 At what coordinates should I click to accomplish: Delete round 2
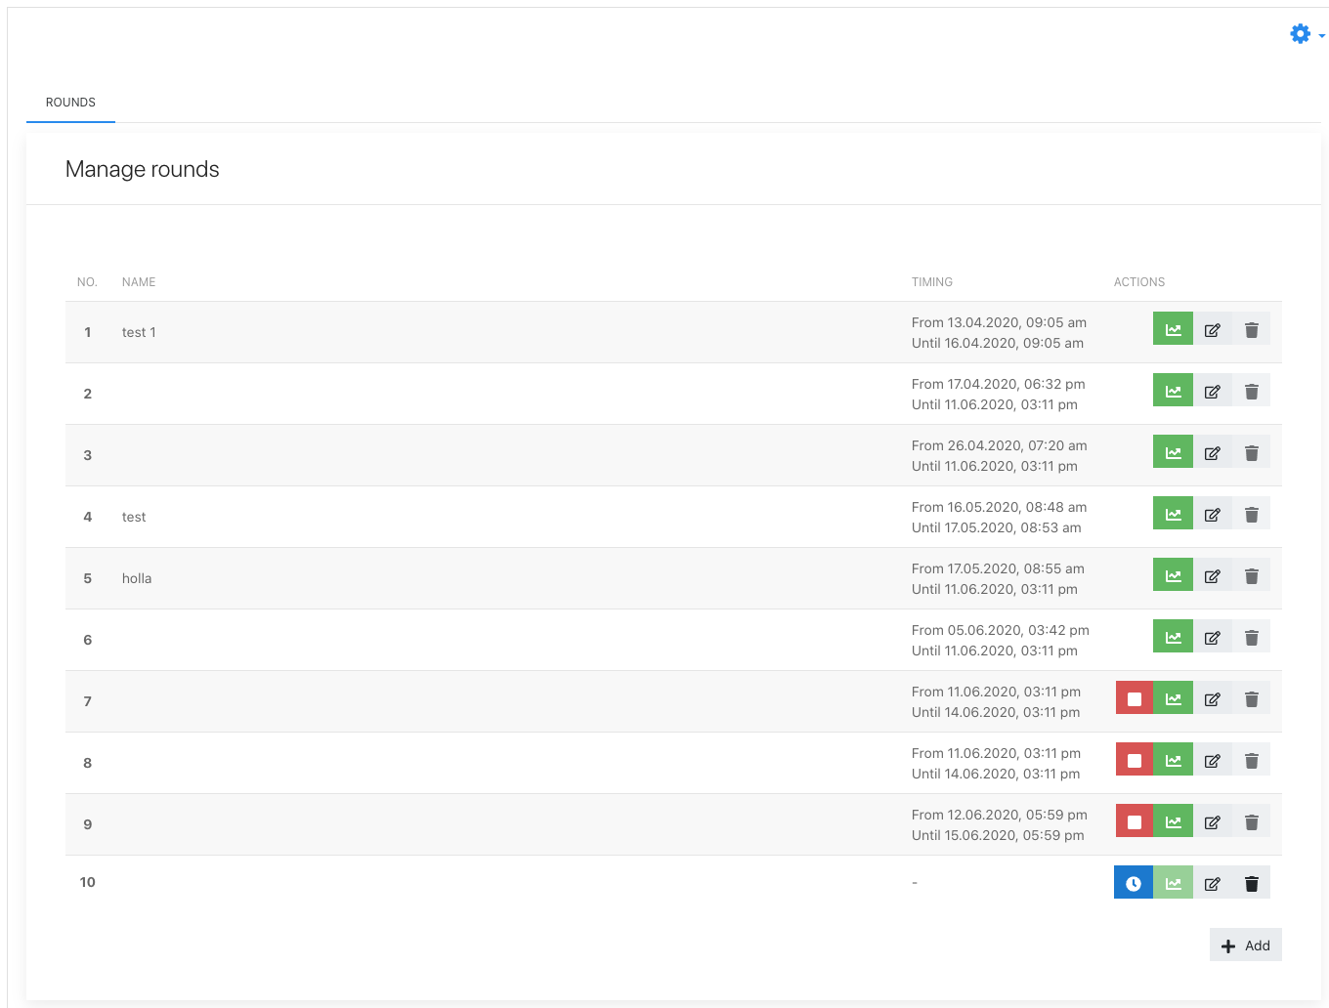click(x=1251, y=391)
